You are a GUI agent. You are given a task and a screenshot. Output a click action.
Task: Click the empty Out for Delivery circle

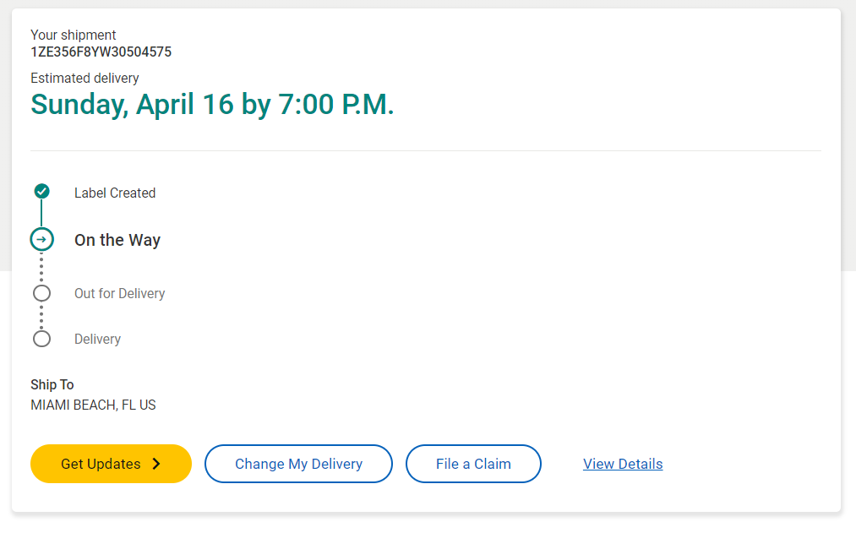41,293
